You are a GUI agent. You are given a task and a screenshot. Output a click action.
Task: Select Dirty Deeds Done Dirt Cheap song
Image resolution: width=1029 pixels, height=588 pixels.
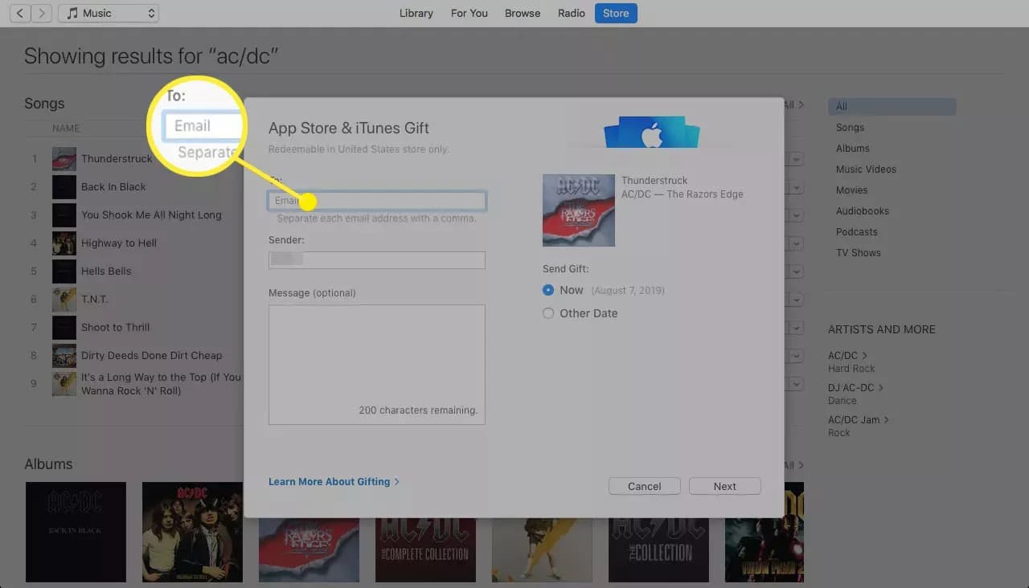tap(151, 355)
